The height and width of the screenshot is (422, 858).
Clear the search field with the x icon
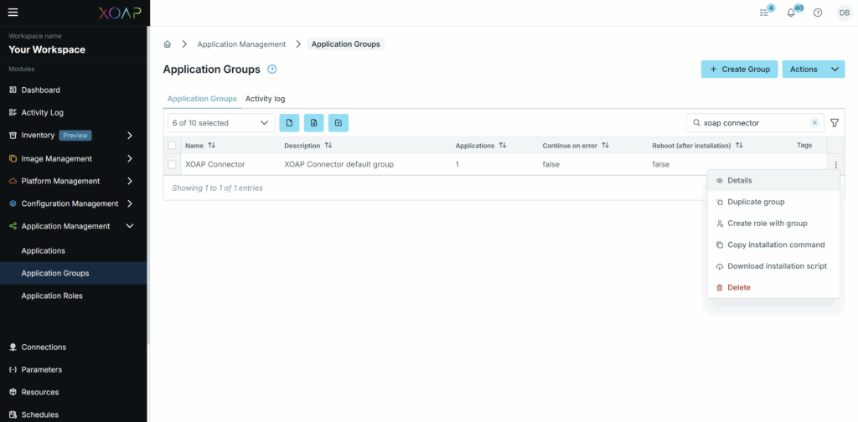click(x=814, y=123)
